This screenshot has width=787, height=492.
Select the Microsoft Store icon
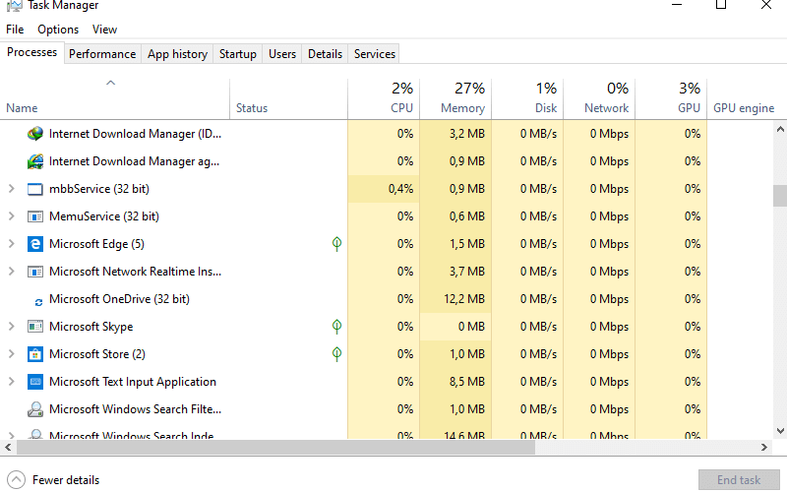pyautogui.click(x=35, y=354)
